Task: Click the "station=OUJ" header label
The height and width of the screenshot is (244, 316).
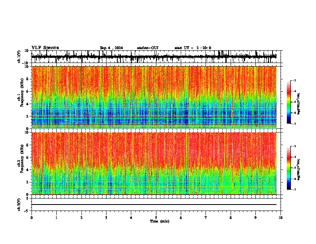Action: [148, 48]
